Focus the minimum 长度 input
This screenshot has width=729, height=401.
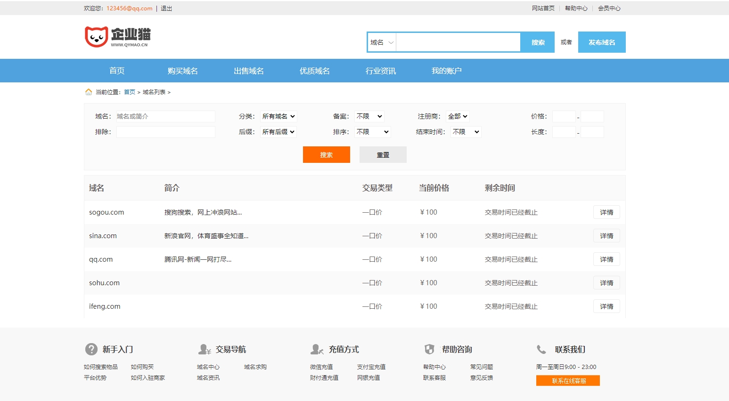564,132
